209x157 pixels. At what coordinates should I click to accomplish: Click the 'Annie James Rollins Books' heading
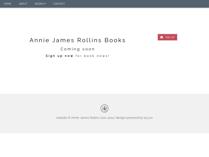(x=77, y=40)
